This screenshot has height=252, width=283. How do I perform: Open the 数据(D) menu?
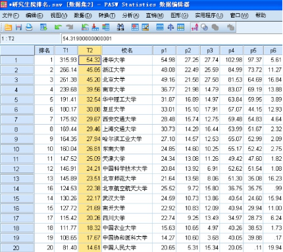82,16
